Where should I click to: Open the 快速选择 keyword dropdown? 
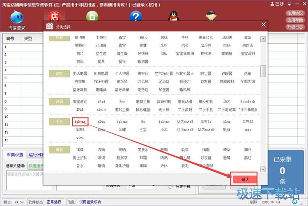(x=36, y=166)
